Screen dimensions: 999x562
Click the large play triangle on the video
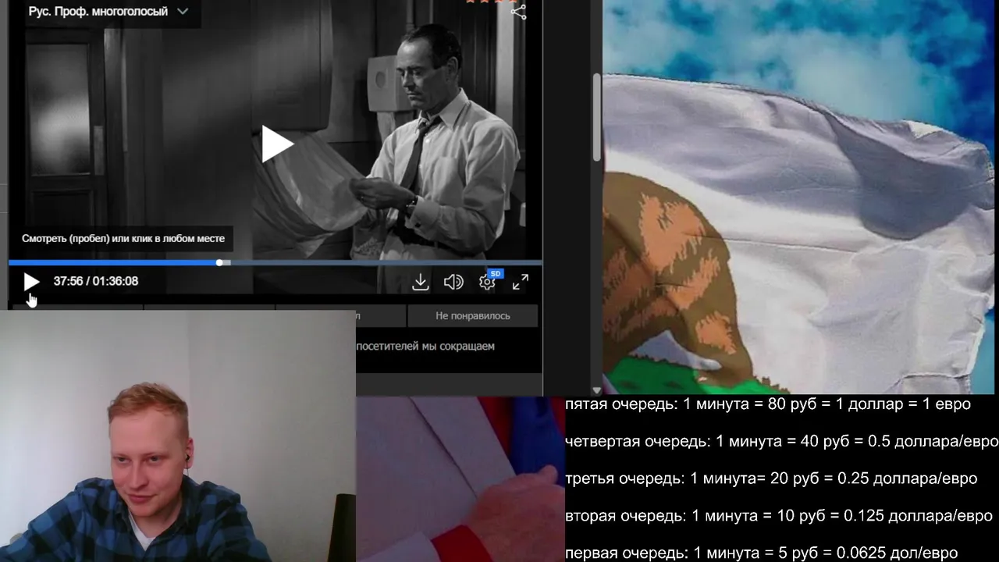[x=276, y=144]
